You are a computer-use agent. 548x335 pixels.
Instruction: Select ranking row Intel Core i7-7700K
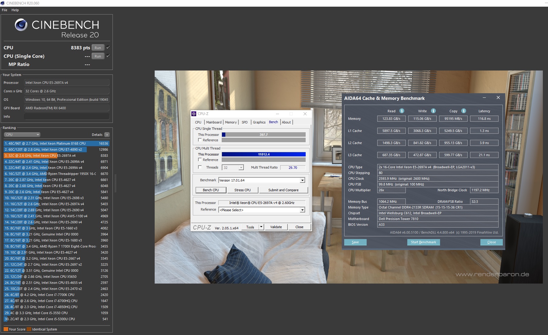(x=56, y=295)
